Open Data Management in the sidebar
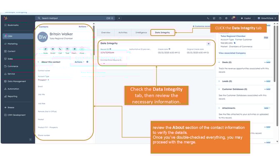Screen dimensions: 279x156 (x=15, y=81)
